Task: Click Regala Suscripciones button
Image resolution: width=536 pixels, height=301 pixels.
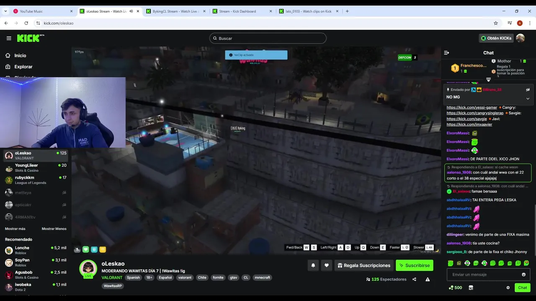Action: (x=364, y=265)
